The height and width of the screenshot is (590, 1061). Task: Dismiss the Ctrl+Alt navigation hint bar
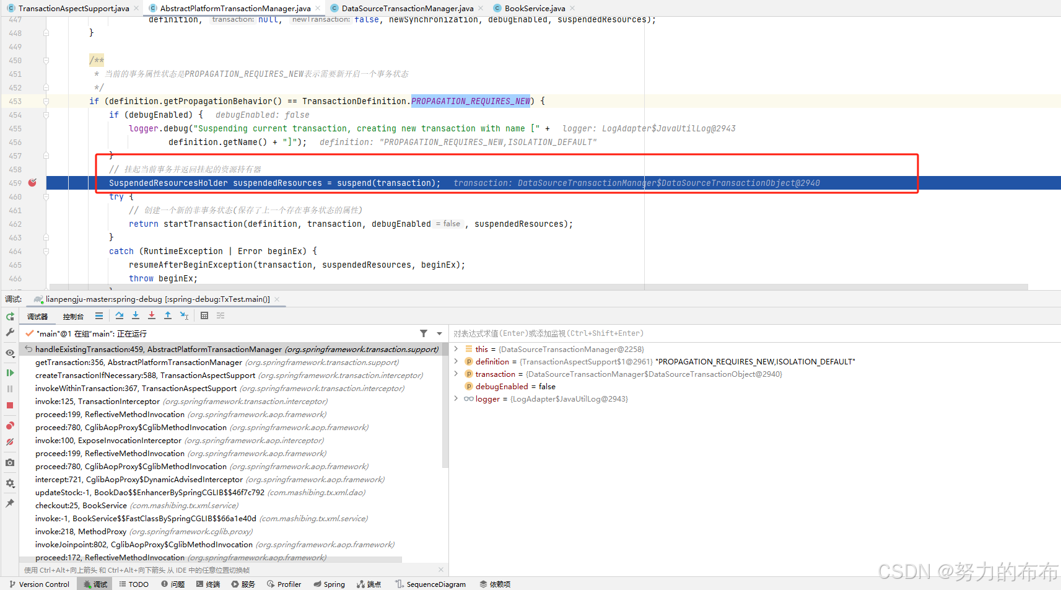tap(441, 570)
